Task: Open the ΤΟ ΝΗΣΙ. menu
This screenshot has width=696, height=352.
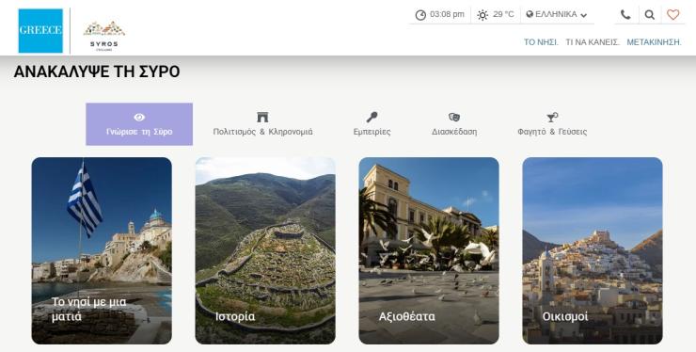Action: point(541,42)
